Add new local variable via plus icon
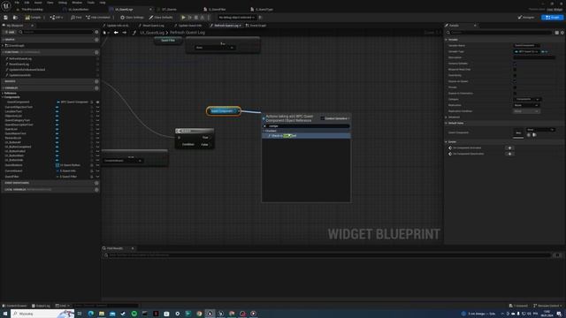 [x=96, y=190]
